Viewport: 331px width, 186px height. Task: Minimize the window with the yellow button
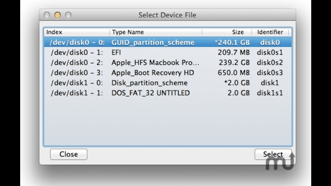pyautogui.click(x=57, y=15)
